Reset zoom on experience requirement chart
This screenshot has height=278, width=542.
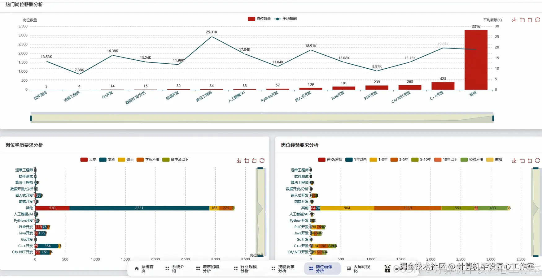pos(530,160)
